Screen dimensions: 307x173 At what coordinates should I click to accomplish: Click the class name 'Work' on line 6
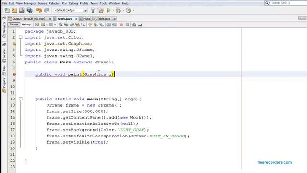tap(65, 62)
